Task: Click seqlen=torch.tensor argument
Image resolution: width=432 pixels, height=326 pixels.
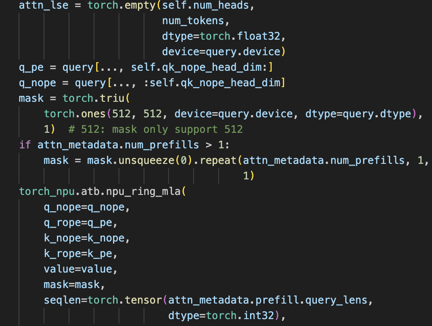Action: (103, 300)
